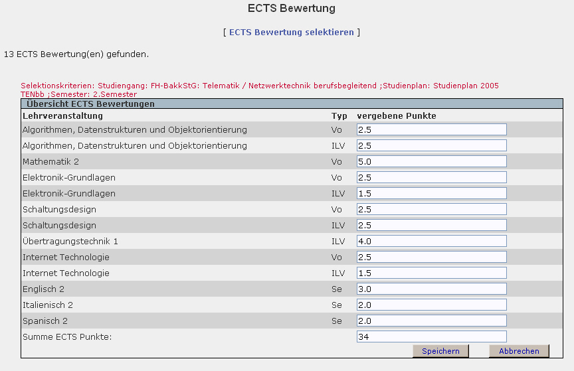The height and width of the screenshot is (371, 574).
Task: Select the Übertragungstechnik 1 points field
Action: click(x=432, y=241)
